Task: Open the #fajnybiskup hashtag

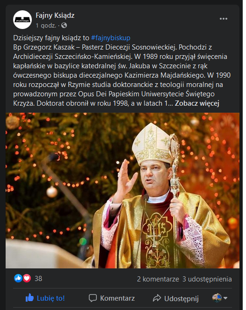Action: click(x=111, y=38)
